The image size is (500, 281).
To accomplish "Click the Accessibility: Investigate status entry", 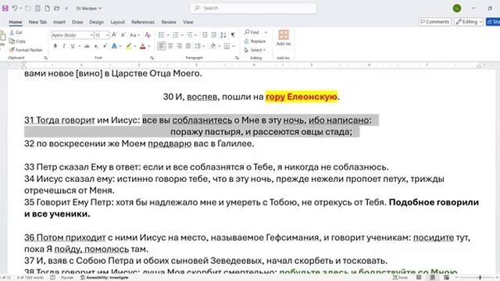I will click(x=104, y=278).
